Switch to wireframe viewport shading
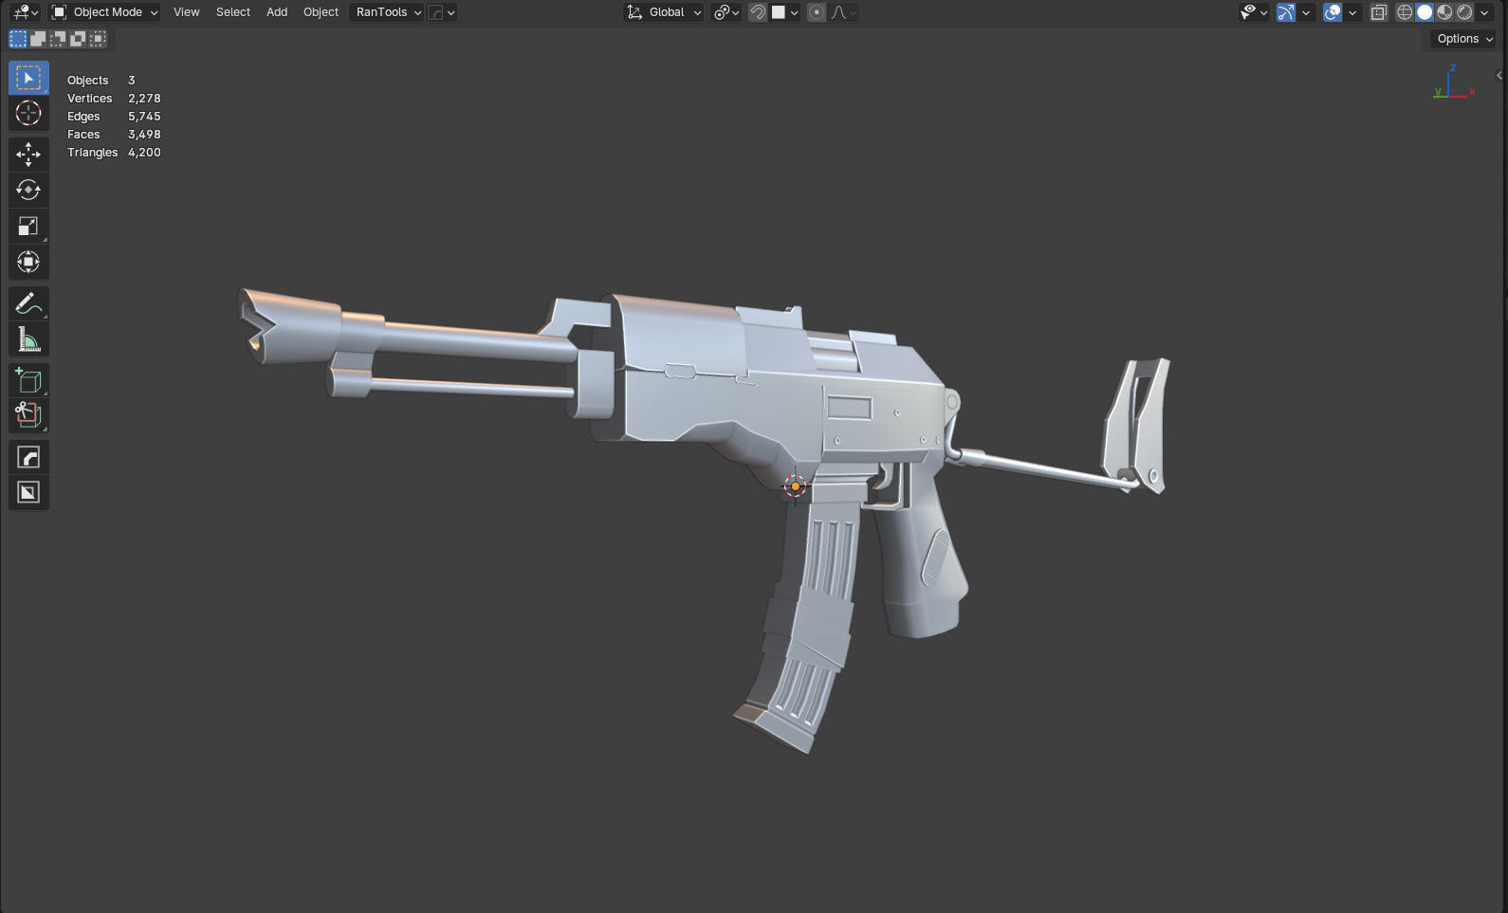1508x913 pixels. [1405, 12]
